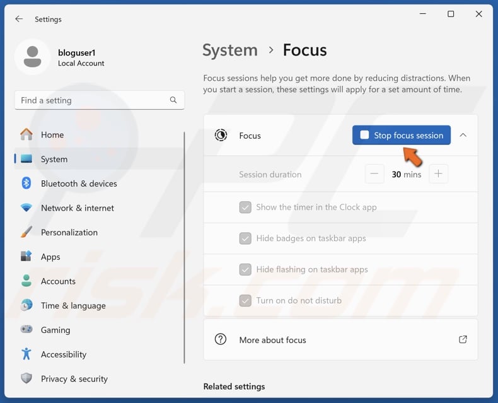498x403 pixels.
Task: Click the magnifier search icon
Action: coord(173,100)
